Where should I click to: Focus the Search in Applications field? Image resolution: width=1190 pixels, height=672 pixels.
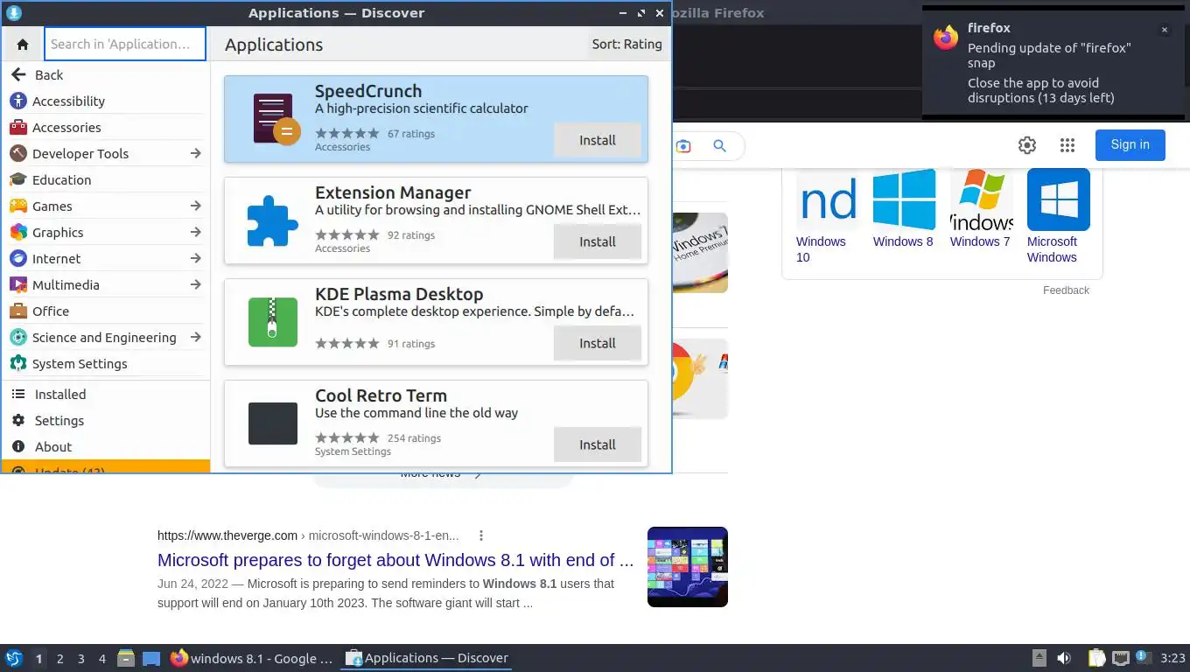pos(125,44)
